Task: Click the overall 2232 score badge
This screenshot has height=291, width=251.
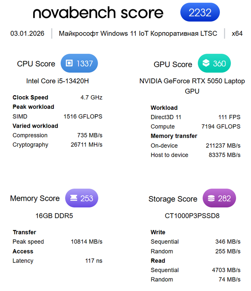Action: (x=200, y=13)
